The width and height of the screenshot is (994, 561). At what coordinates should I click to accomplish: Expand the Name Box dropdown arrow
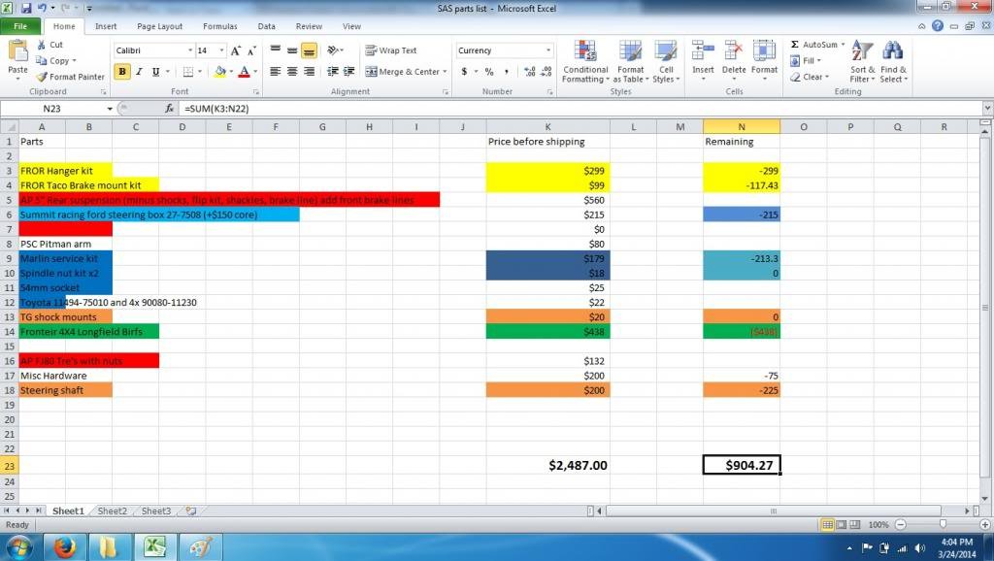click(109, 109)
